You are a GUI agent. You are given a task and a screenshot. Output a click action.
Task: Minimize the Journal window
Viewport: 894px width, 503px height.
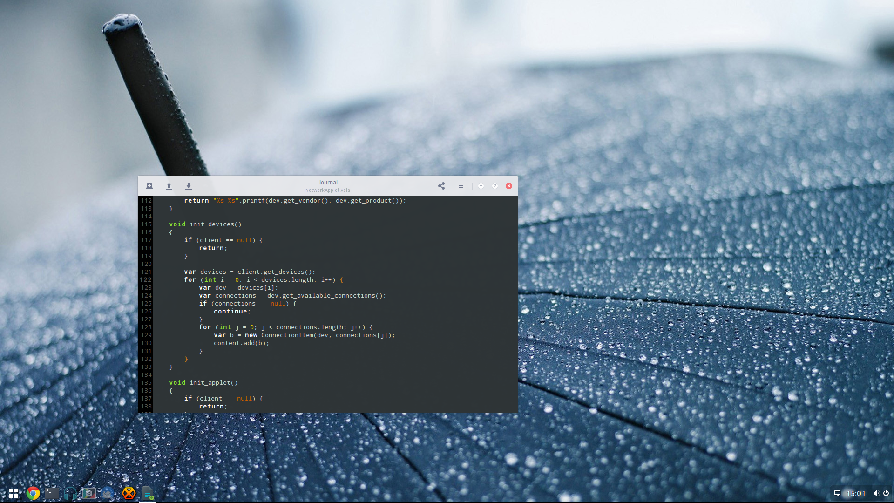point(481,186)
